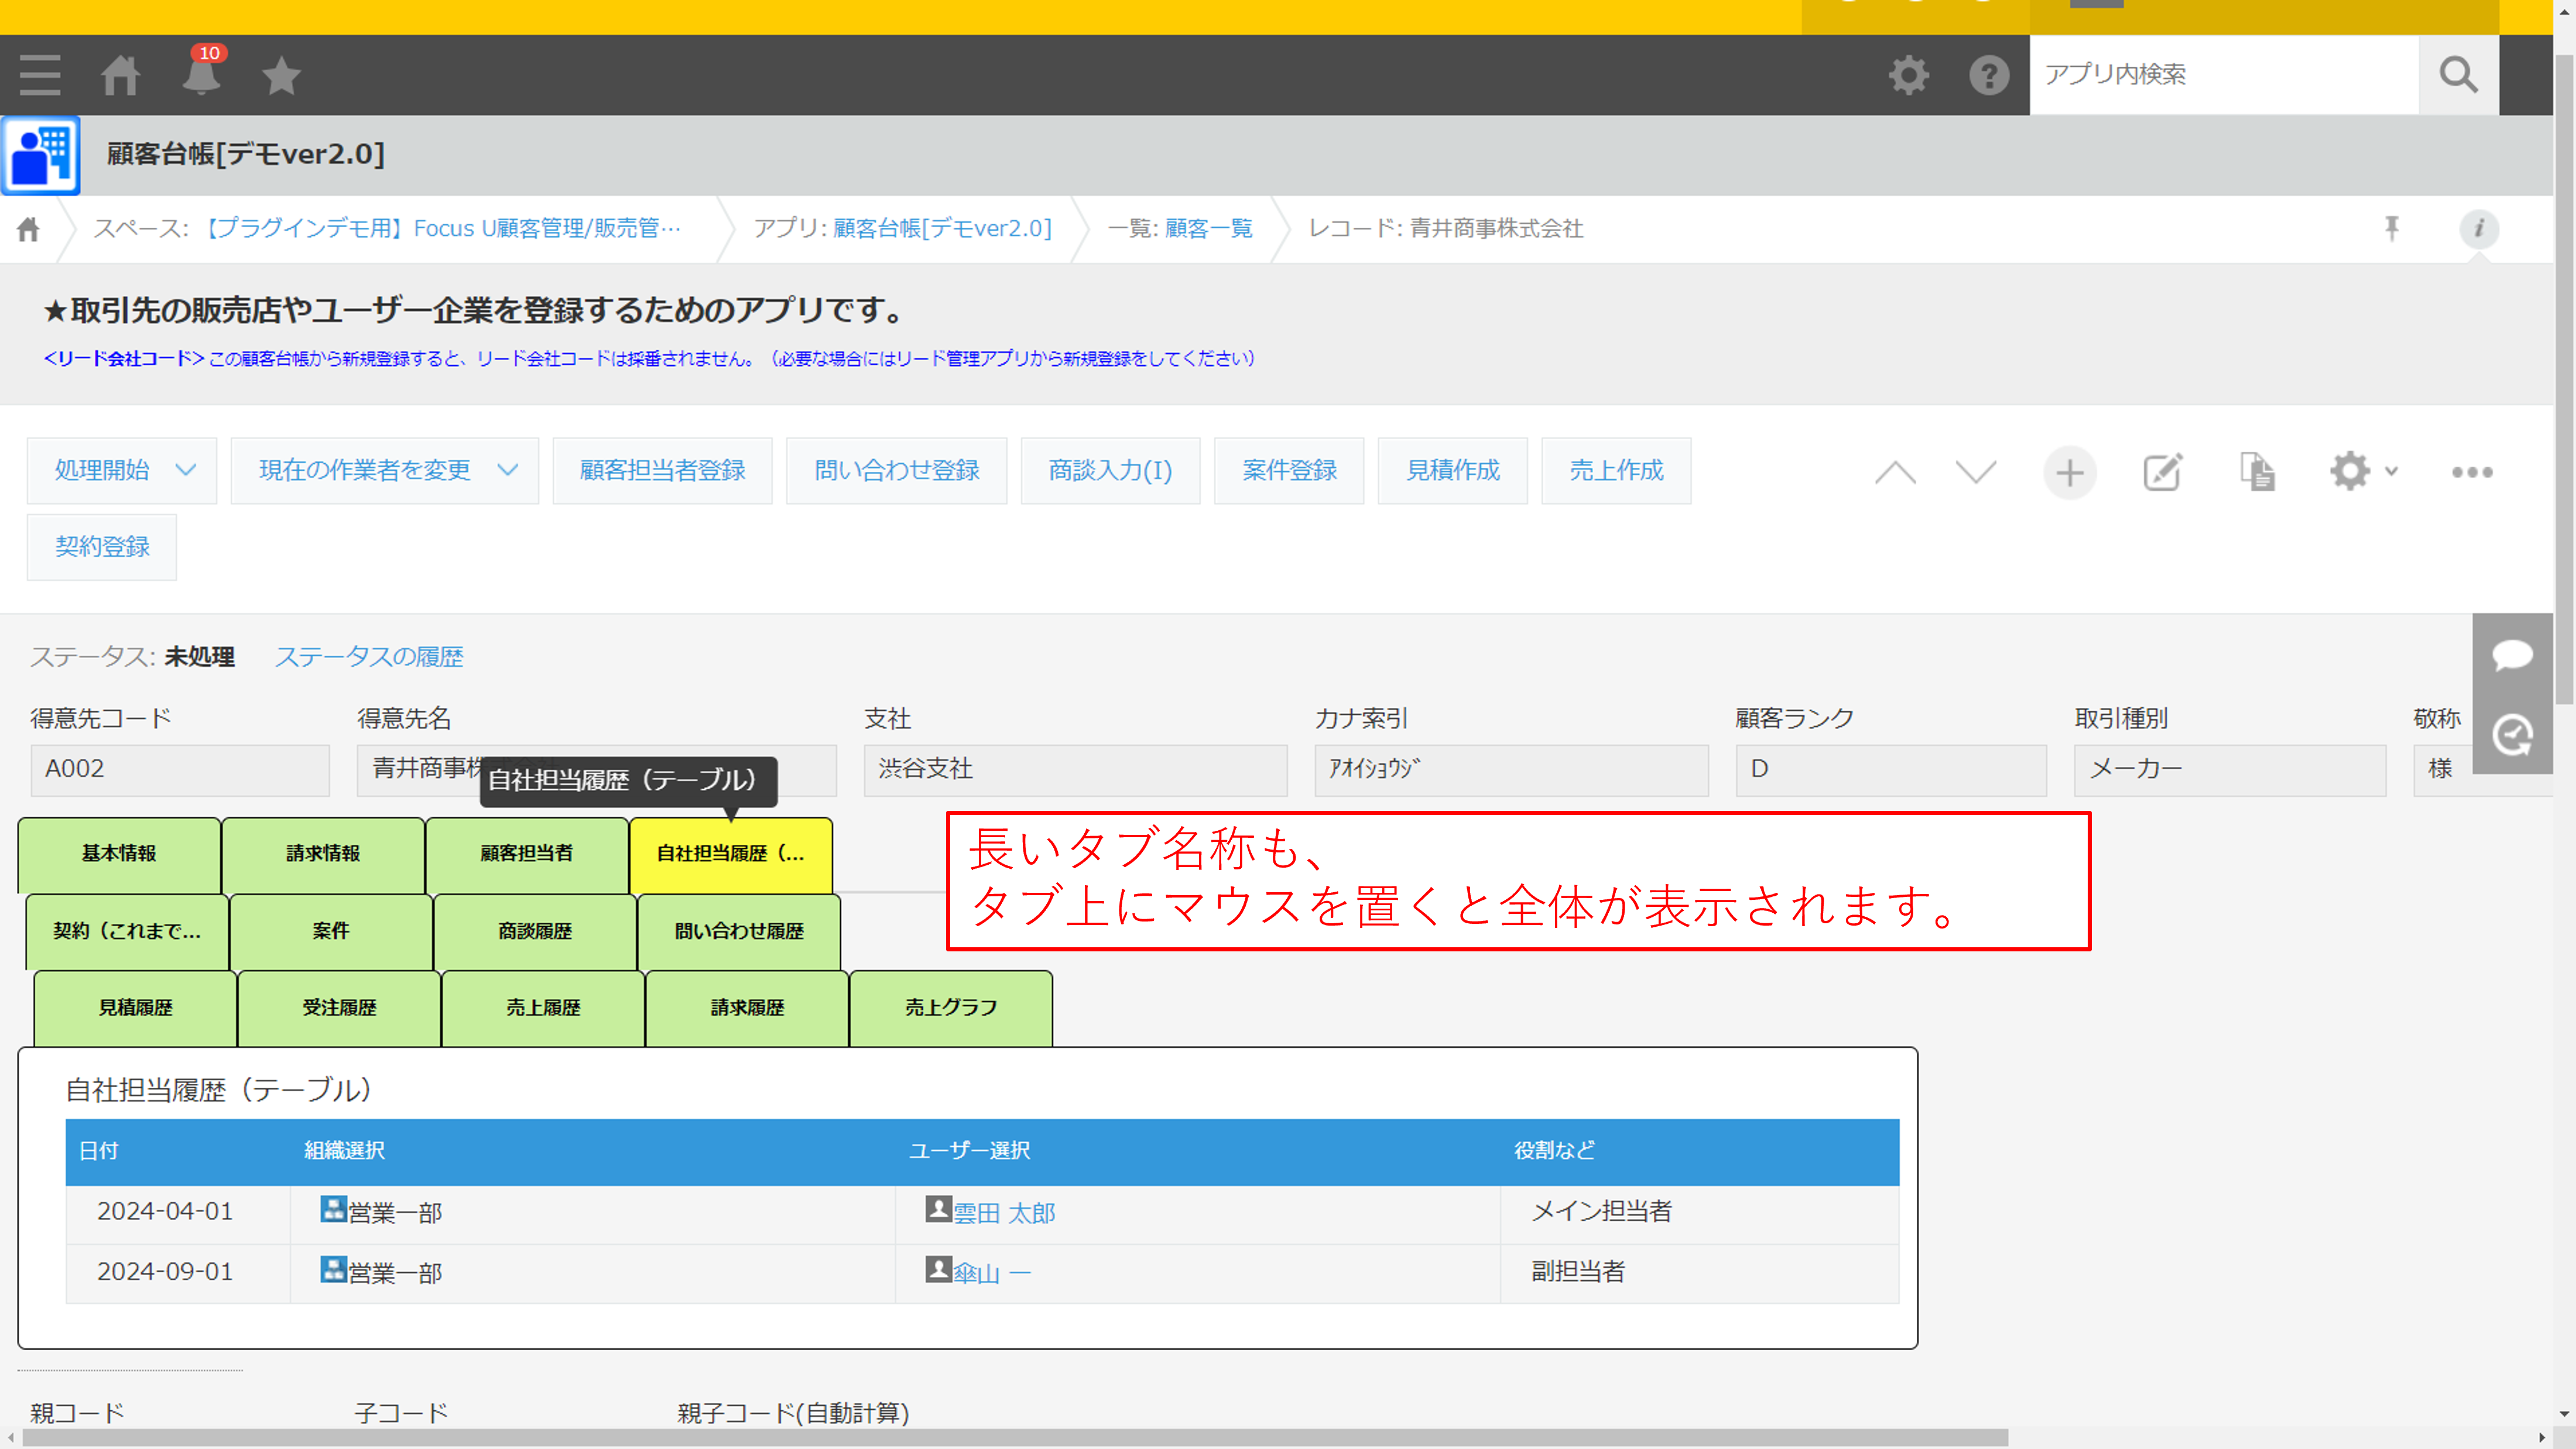Add a new record plus icon

coord(2069,472)
